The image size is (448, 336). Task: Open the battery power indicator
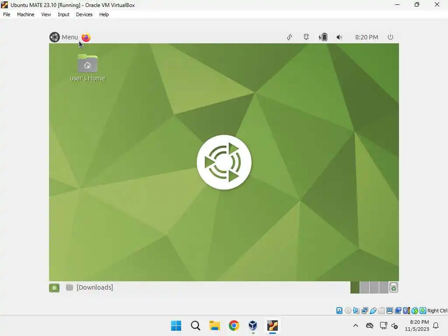coord(323,37)
